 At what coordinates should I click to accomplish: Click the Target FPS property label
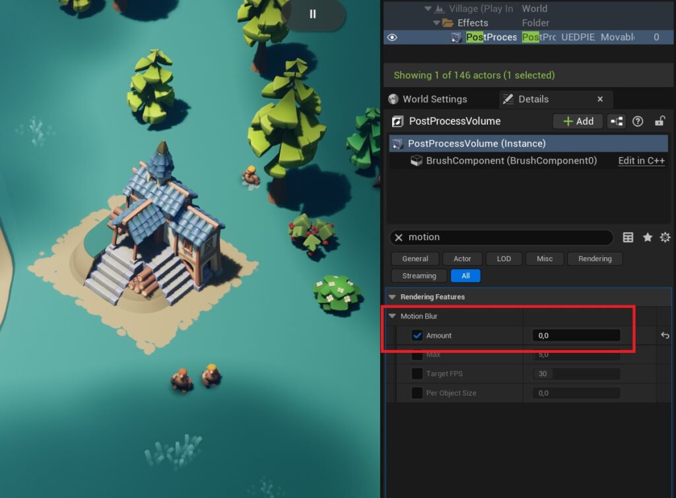pos(444,373)
